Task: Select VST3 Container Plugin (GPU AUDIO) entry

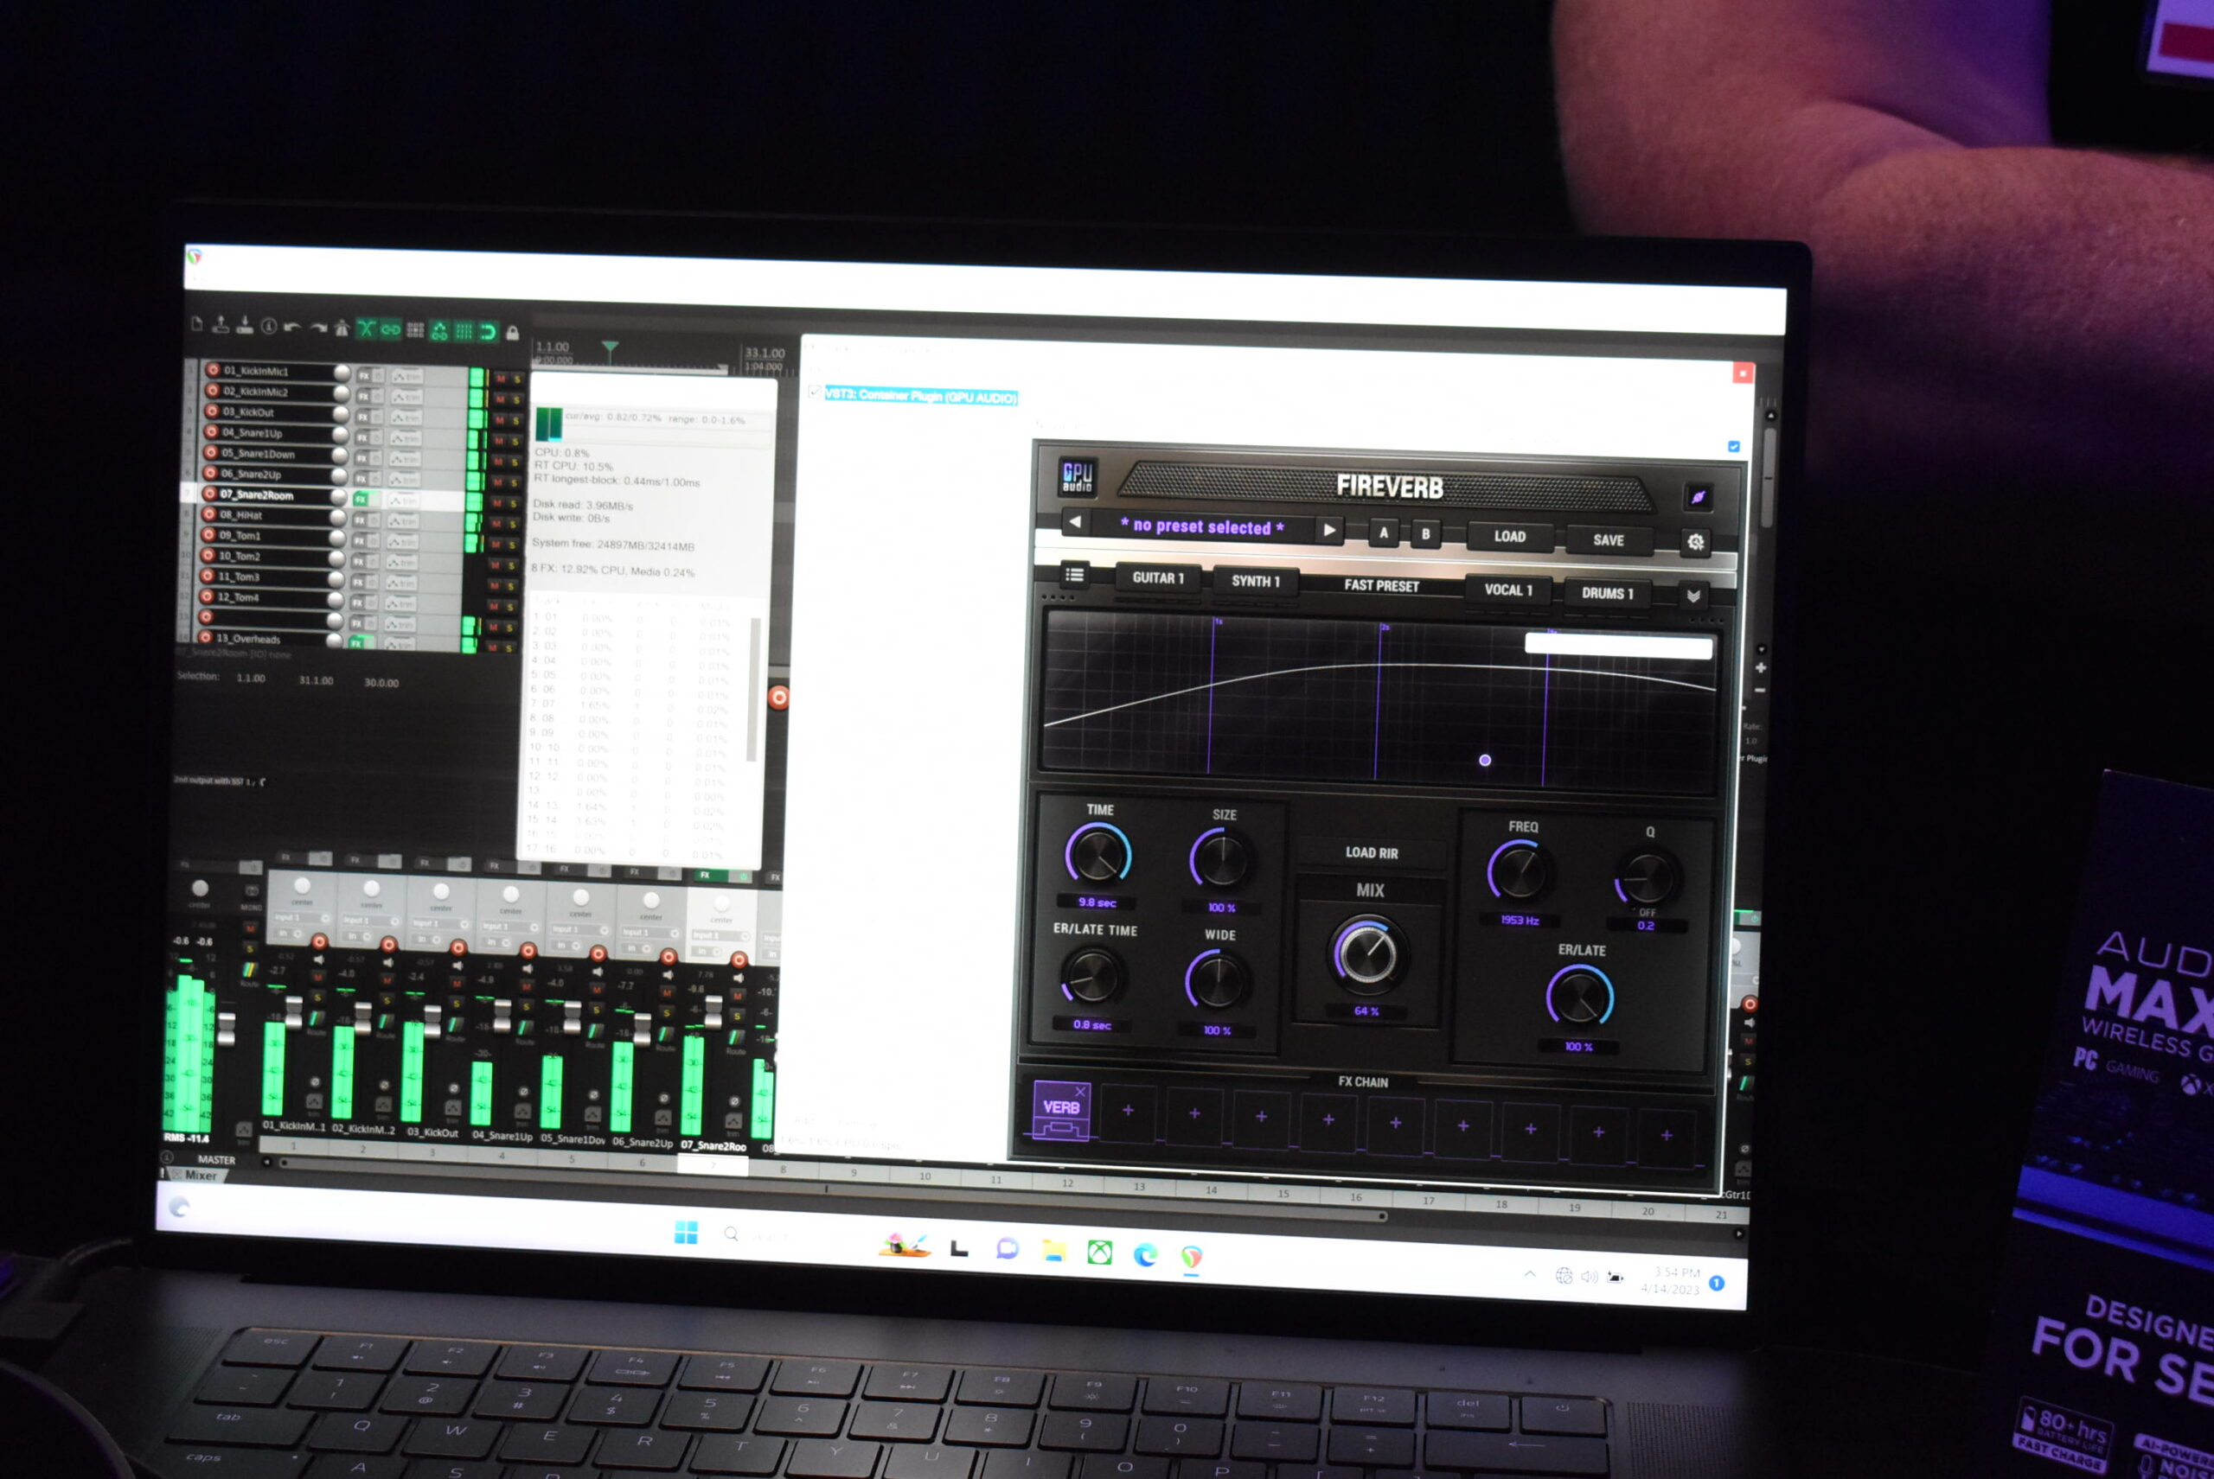Action: [921, 396]
